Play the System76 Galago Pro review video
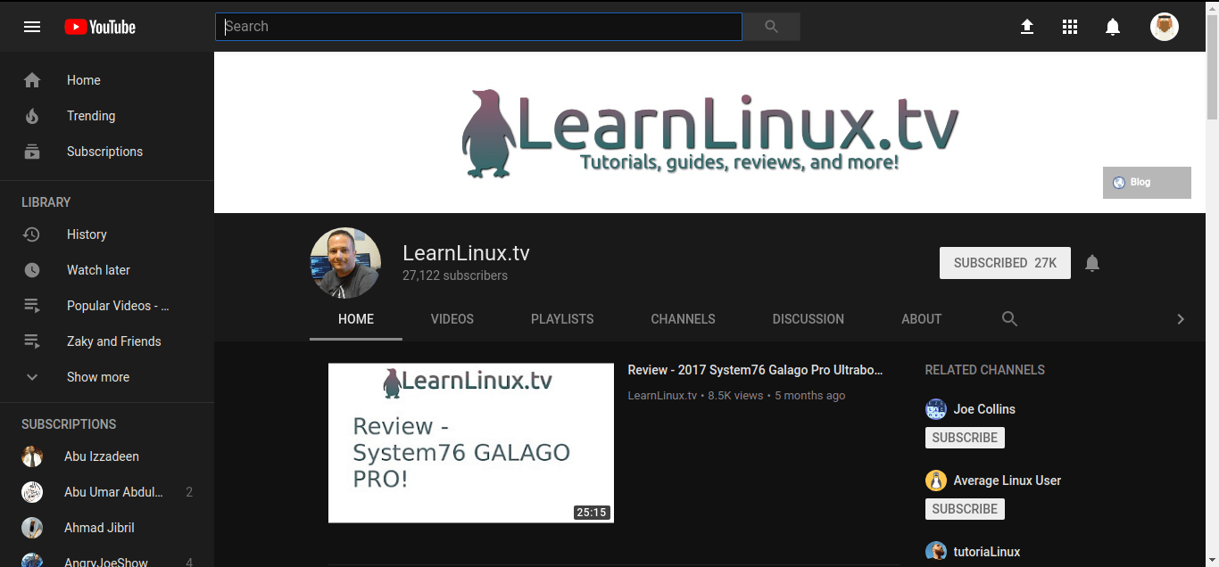 (x=470, y=442)
